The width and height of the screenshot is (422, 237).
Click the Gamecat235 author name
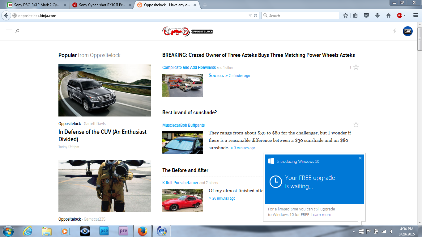[x=95, y=219]
